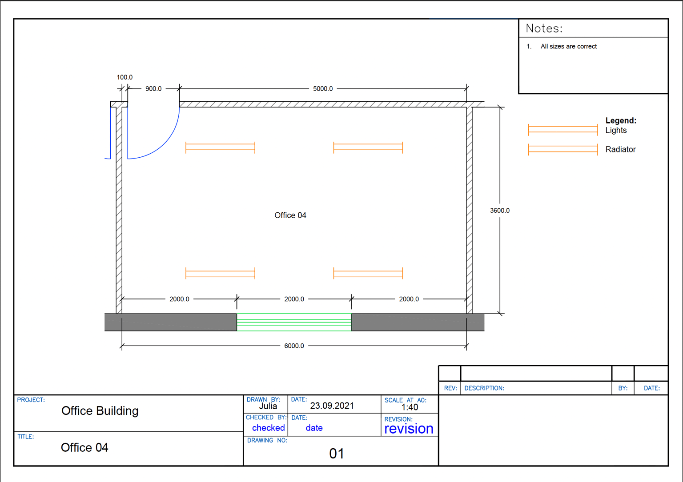Click 'Office Building' project name
The image size is (683, 482).
(x=100, y=411)
